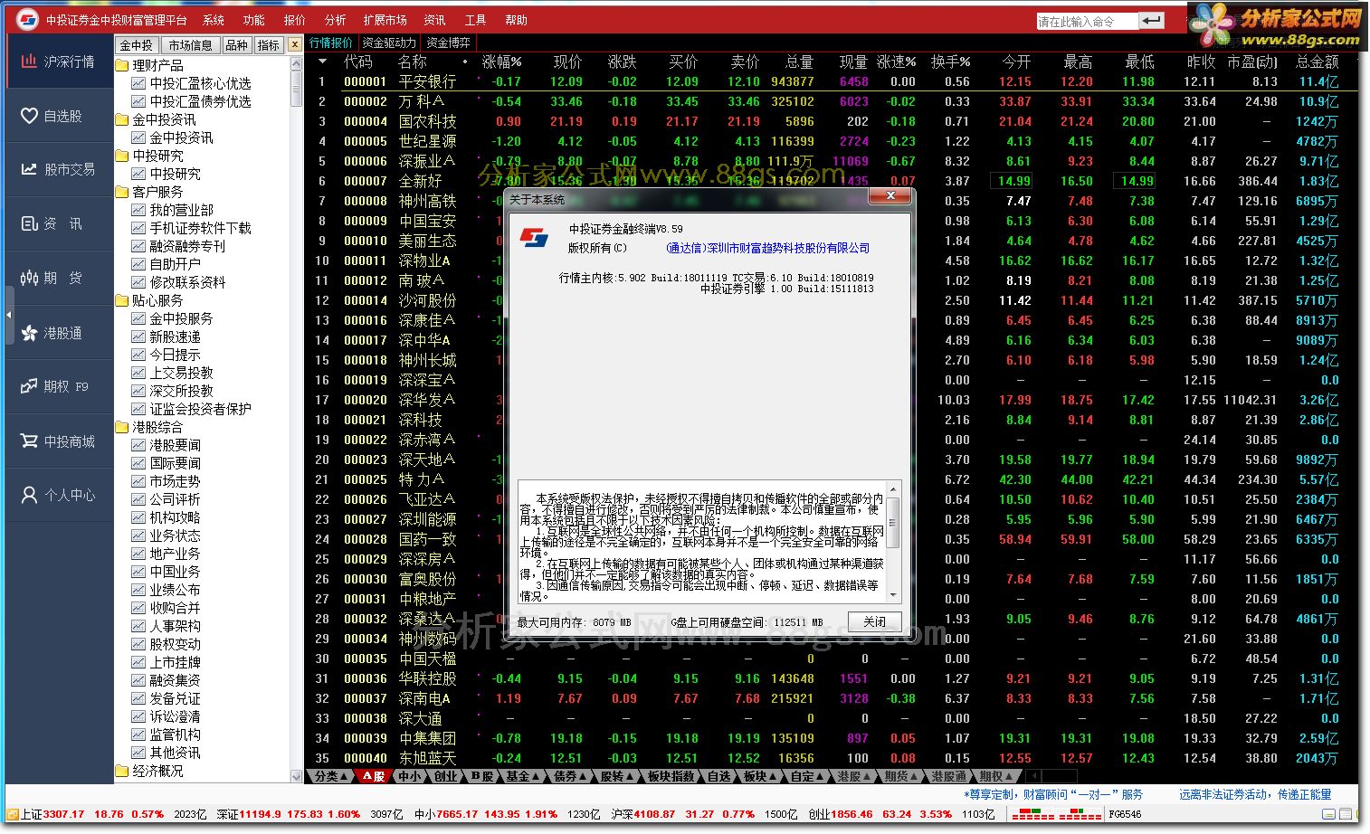Click the red-green market indicator in the status bar
The width and height of the screenshot is (1370, 834).
coord(1058,814)
